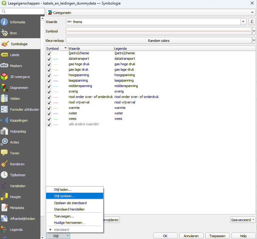Toggle the alle andere waarden checkbox
Viewport: 257px width, 239px height.
[49, 125]
